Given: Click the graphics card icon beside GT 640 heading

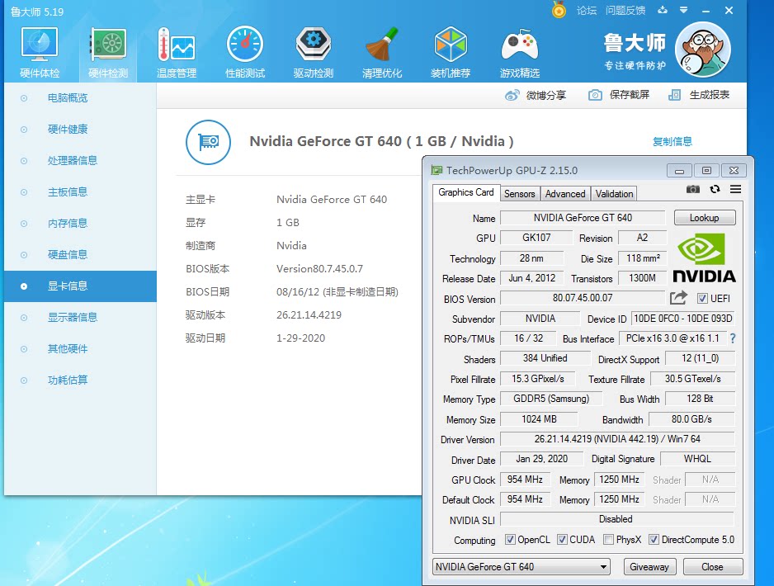Looking at the screenshot, I should tap(208, 142).
